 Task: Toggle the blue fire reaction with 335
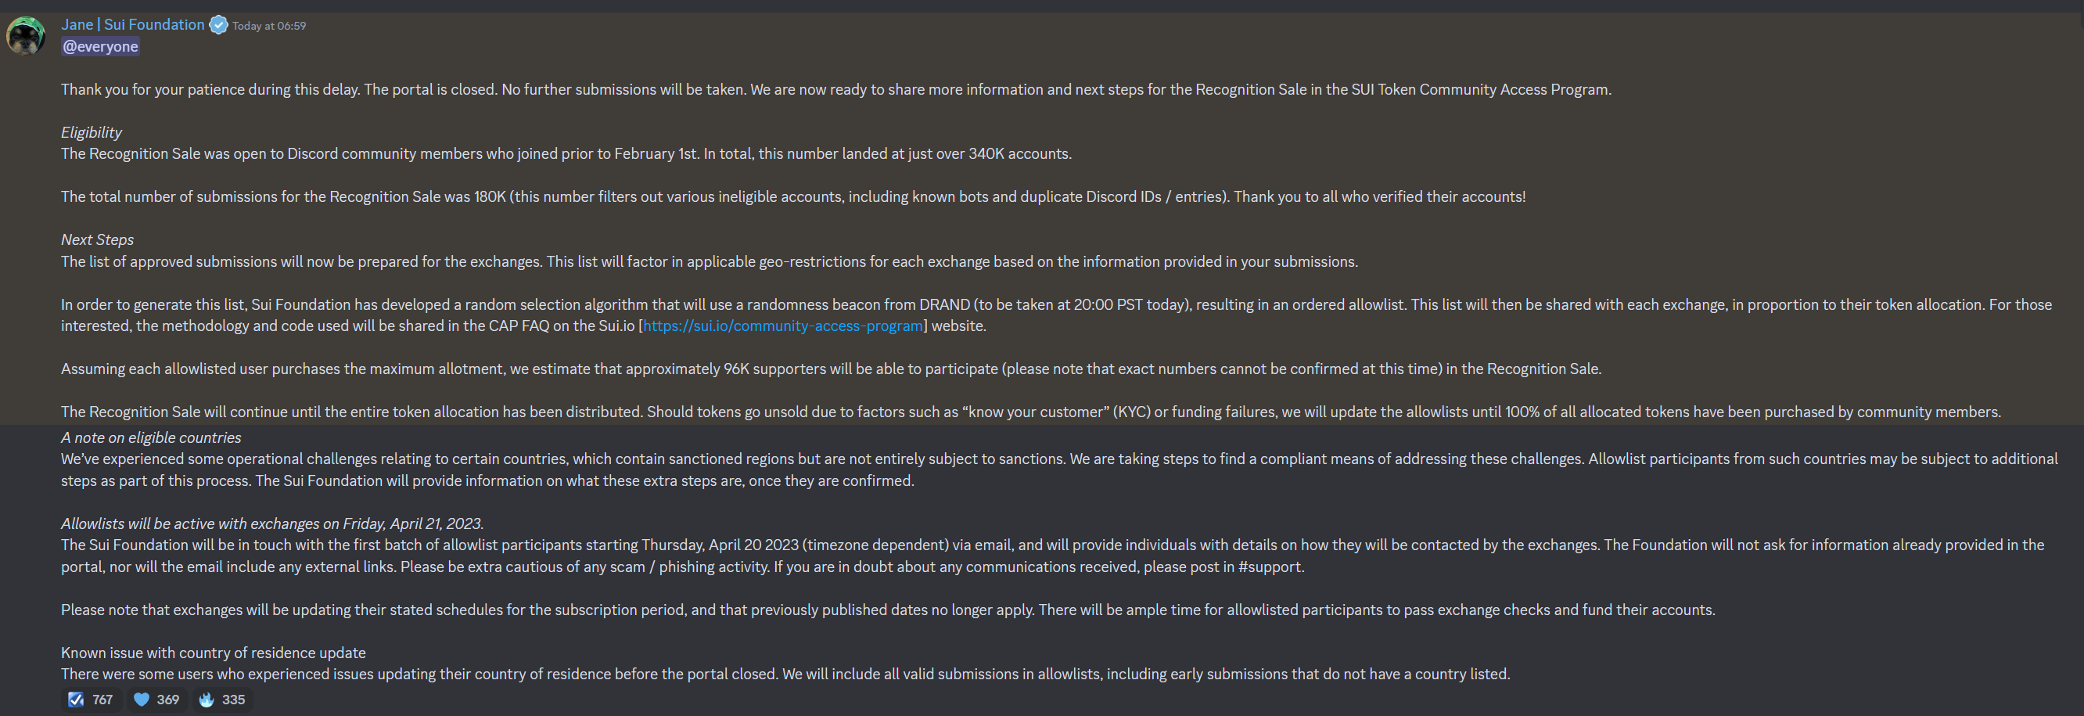pyautogui.click(x=222, y=699)
